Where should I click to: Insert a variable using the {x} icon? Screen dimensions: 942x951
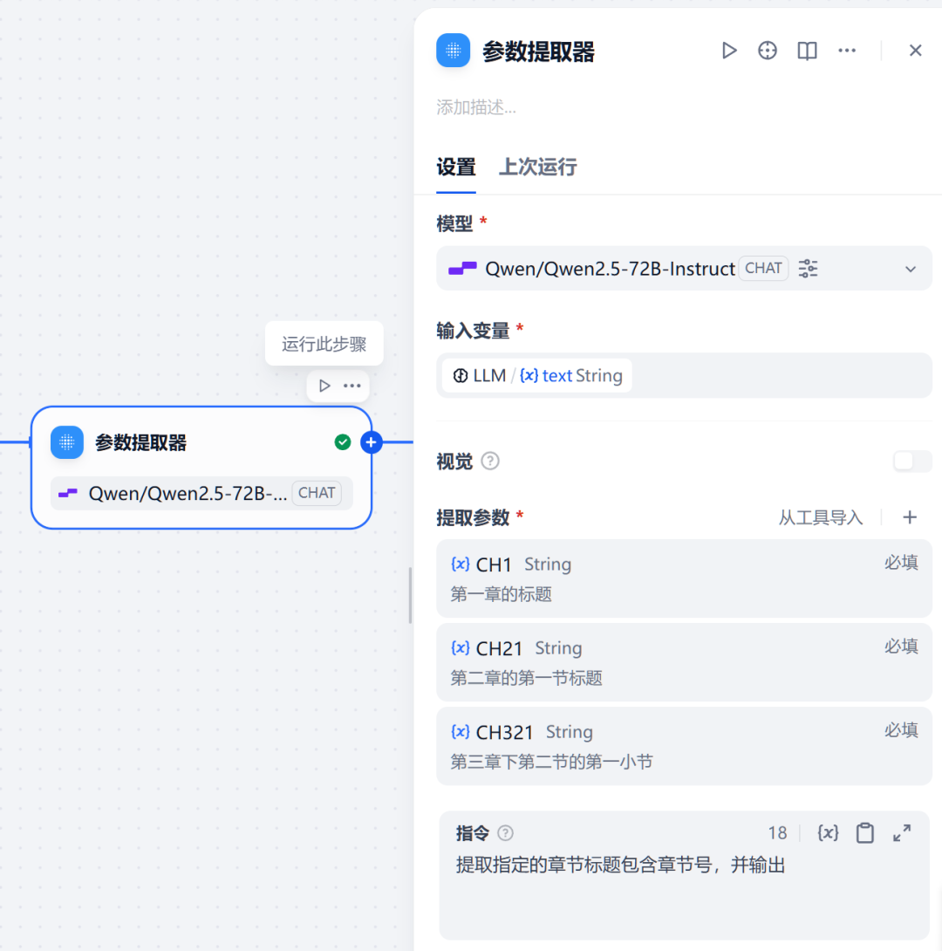(828, 833)
